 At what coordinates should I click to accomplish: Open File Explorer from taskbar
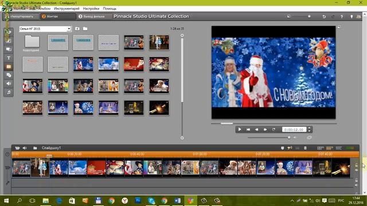[46, 201]
